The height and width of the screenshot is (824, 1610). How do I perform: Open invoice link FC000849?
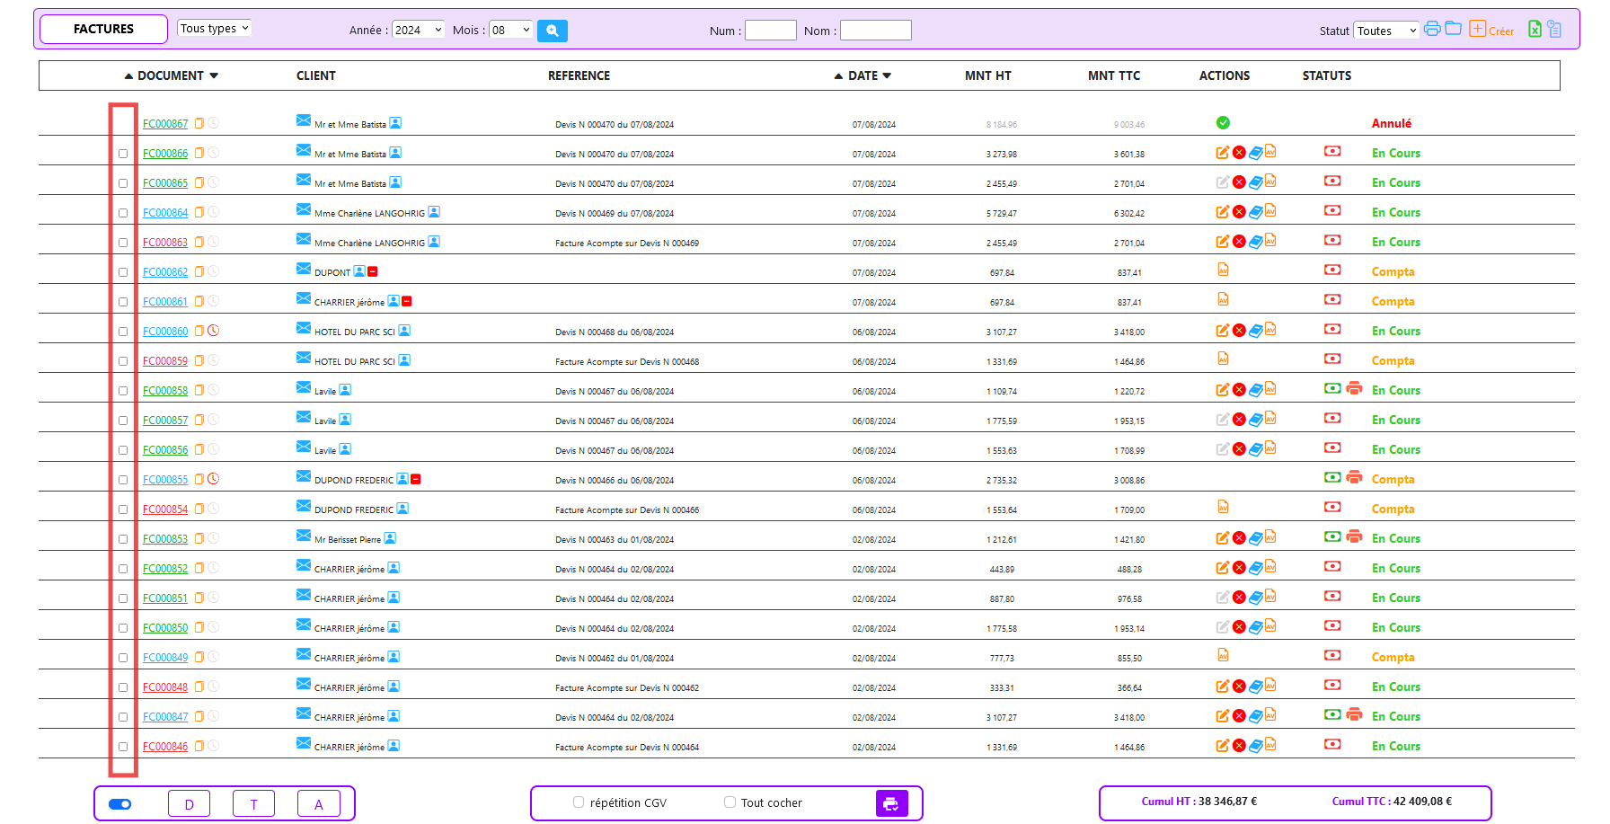(x=165, y=658)
